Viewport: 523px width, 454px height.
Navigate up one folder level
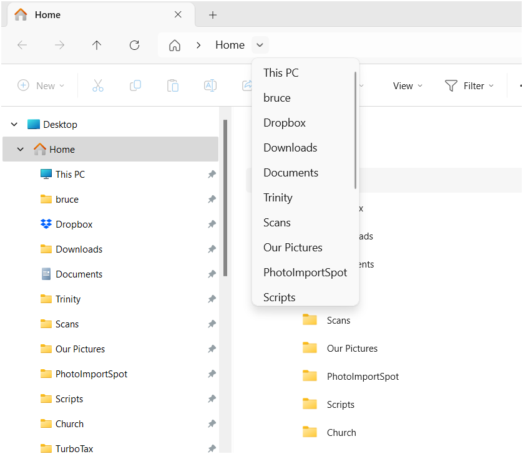coord(97,45)
